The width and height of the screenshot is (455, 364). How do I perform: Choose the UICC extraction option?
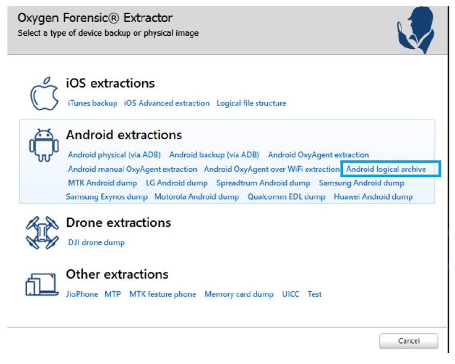point(291,294)
